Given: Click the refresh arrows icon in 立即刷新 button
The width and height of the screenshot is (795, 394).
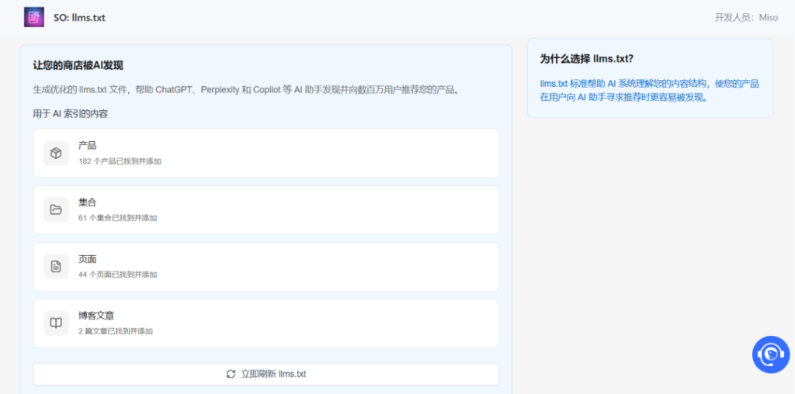Looking at the screenshot, I should (x=231, y=374).
